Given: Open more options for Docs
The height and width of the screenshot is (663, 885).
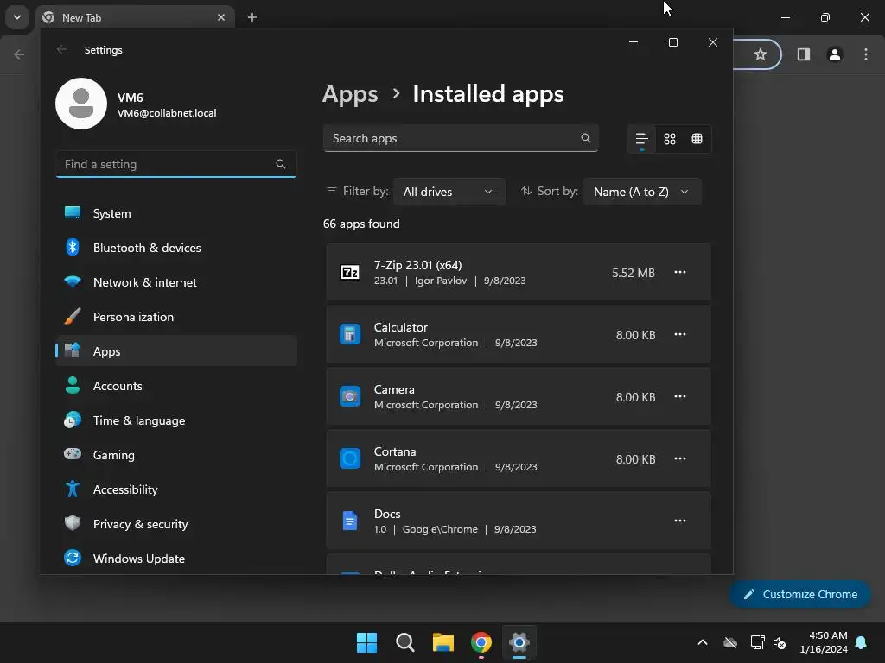Looking at the screenshot, I should pyautogui.click(x=680, y=521).
